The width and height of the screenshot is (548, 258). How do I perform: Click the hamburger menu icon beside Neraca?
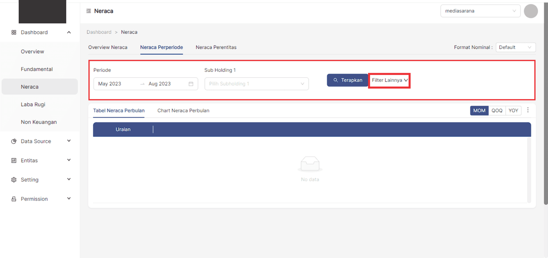coord(89,11)
